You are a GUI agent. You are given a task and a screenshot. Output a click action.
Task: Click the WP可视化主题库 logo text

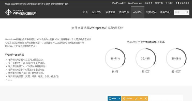(24, 13)
